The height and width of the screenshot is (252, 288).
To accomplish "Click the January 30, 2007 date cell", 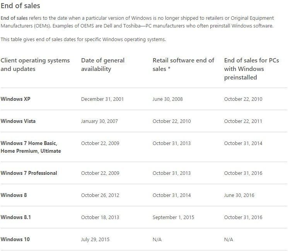I will [99, 121].
